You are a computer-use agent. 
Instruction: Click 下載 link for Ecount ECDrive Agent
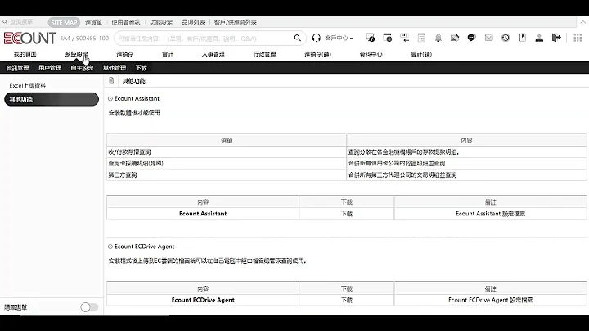tap(346, 300)
